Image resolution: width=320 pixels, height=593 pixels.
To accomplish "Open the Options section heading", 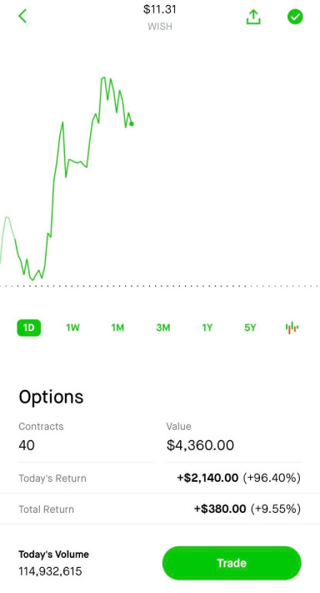I will (51, 397).
